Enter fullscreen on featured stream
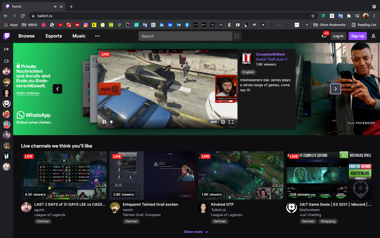380x238 pixels. coord(231,122)
